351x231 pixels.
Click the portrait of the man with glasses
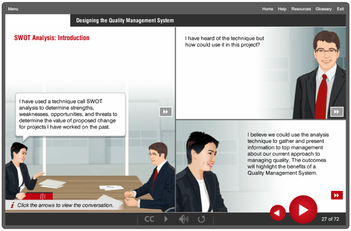[x=320, y=75]
